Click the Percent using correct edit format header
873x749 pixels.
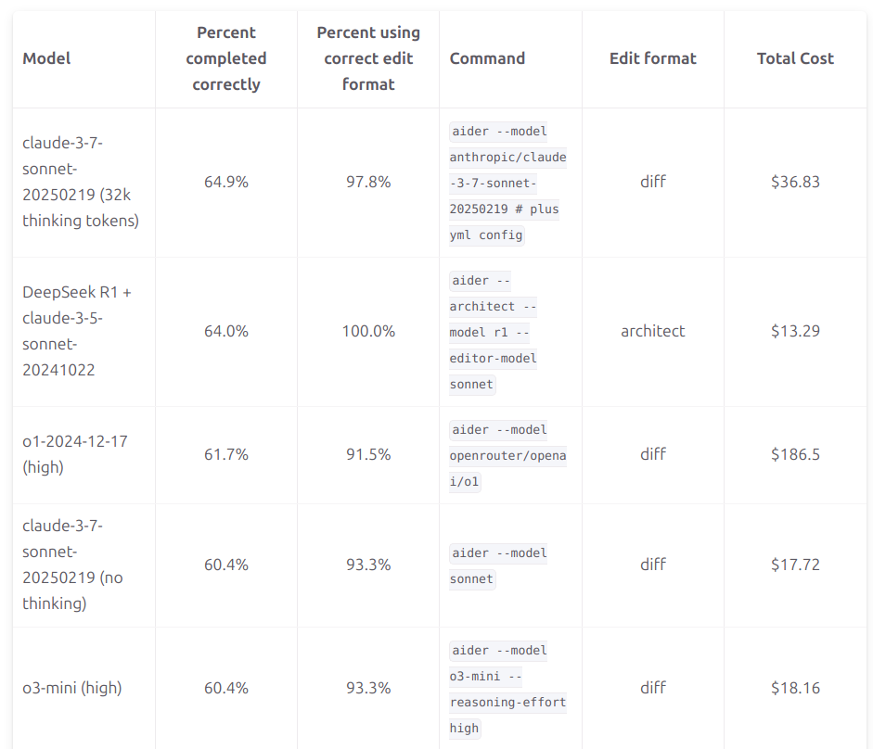pos(368,58)
